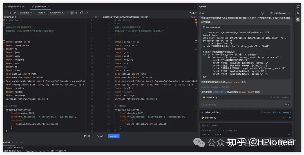Click the chat message input field

(245, 130)
